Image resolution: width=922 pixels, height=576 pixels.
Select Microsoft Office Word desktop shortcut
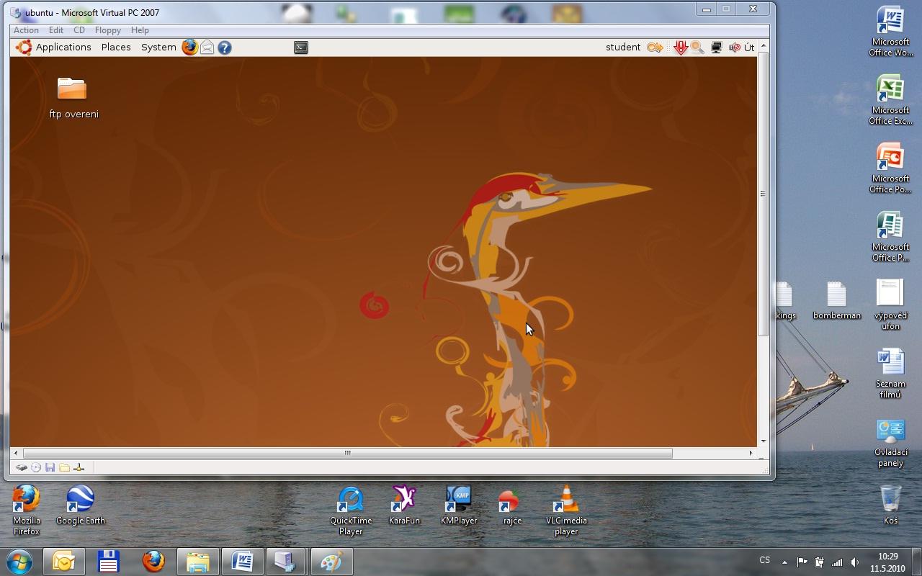click(890, 32)
